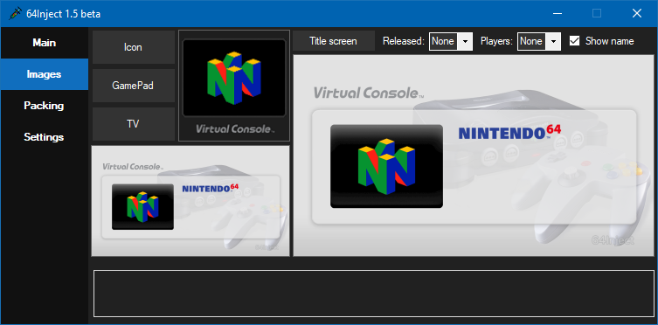This screenshot has width=658, height=325.
Task: Click the TV image button
Action: coord(134,124)
